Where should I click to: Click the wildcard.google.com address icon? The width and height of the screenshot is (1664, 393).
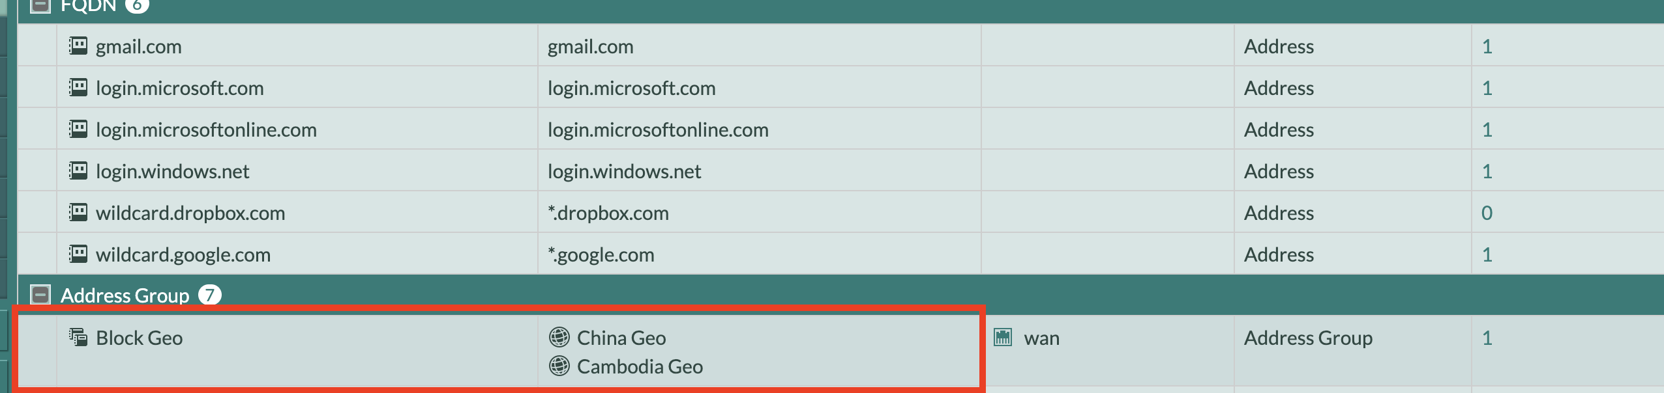click(78, 254)
